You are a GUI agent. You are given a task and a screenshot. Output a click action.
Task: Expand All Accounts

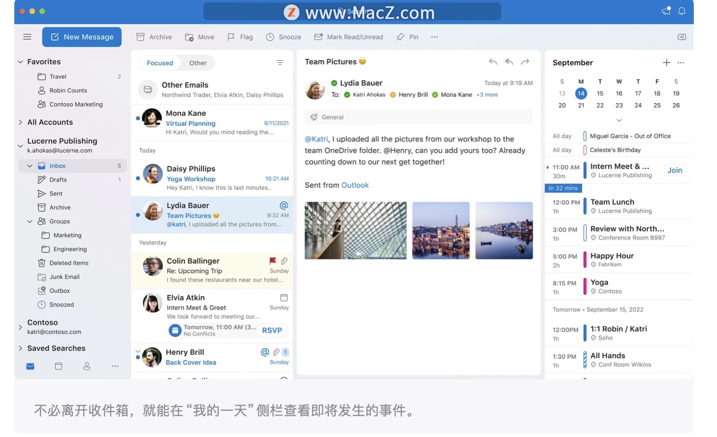(20, 122)
